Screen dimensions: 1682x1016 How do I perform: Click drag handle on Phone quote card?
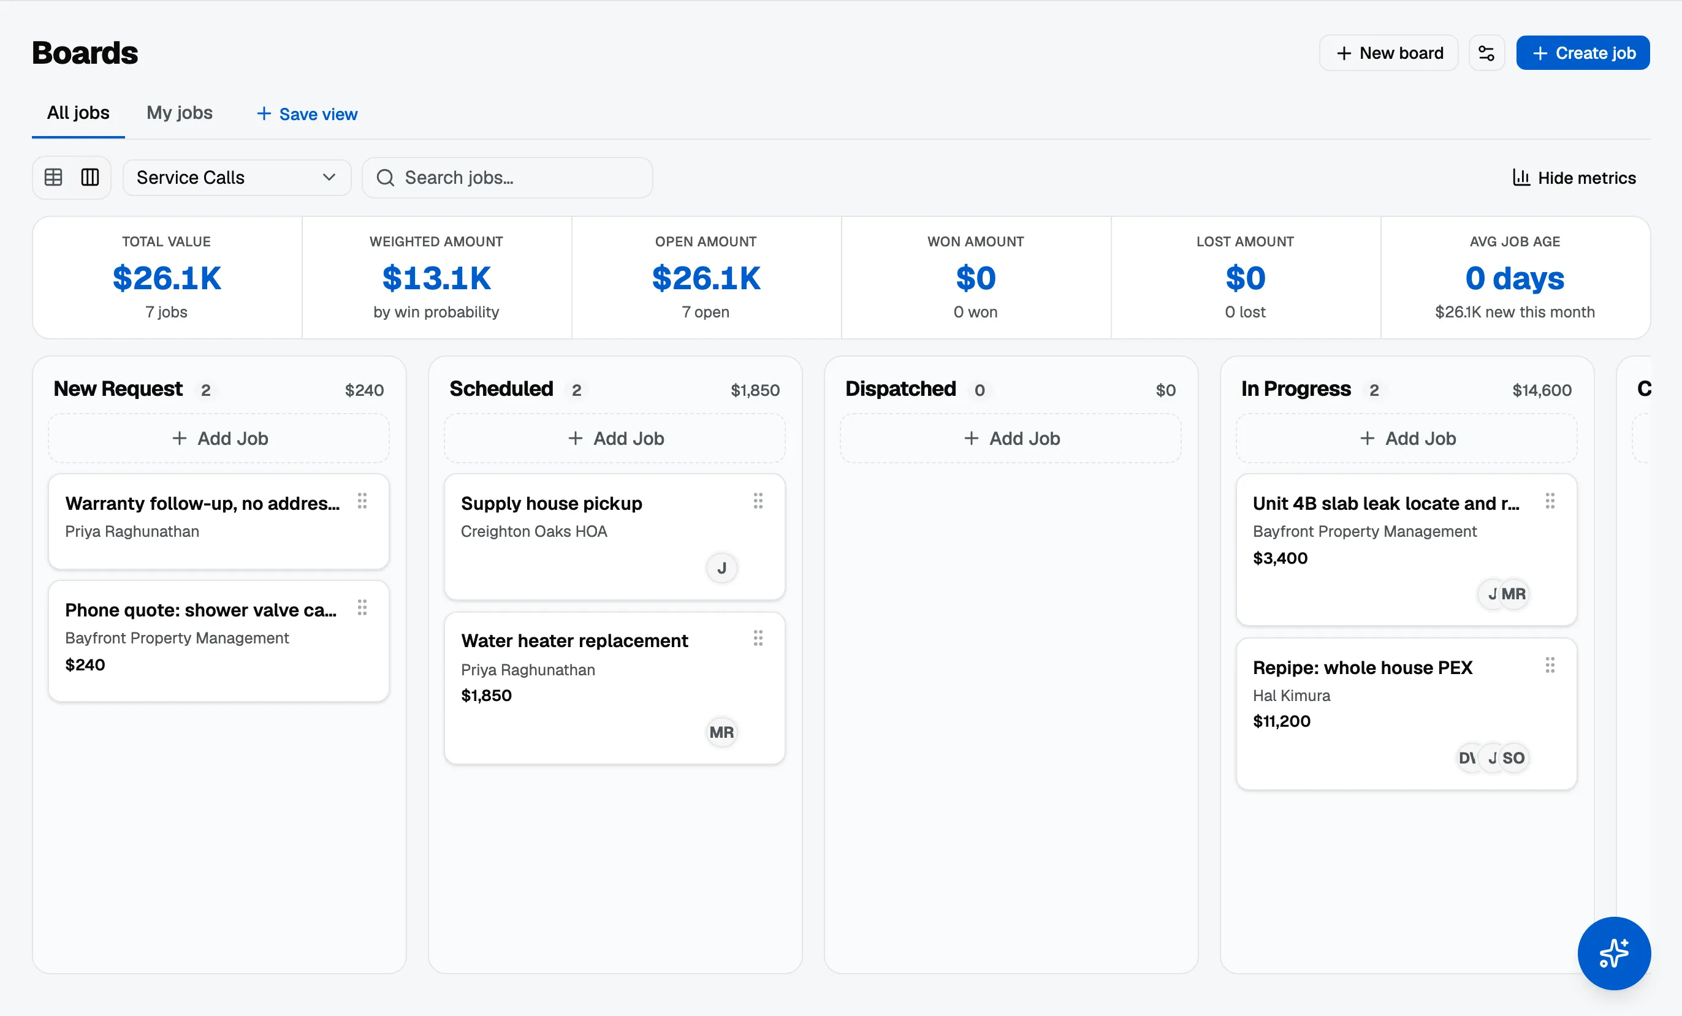click(362, 608)
